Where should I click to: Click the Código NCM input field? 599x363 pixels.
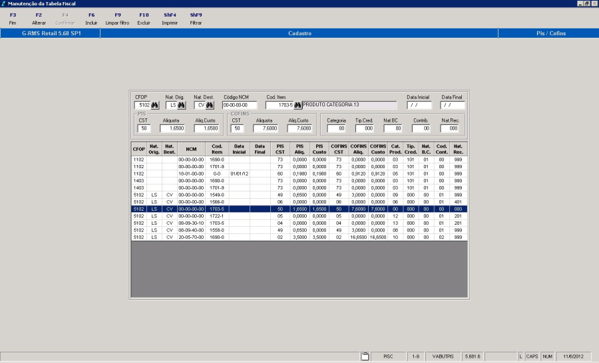tap(239, 105)
